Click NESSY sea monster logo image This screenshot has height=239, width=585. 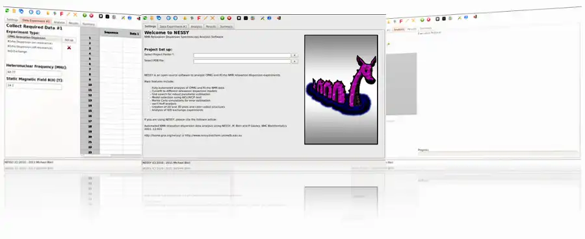[341, 89]
